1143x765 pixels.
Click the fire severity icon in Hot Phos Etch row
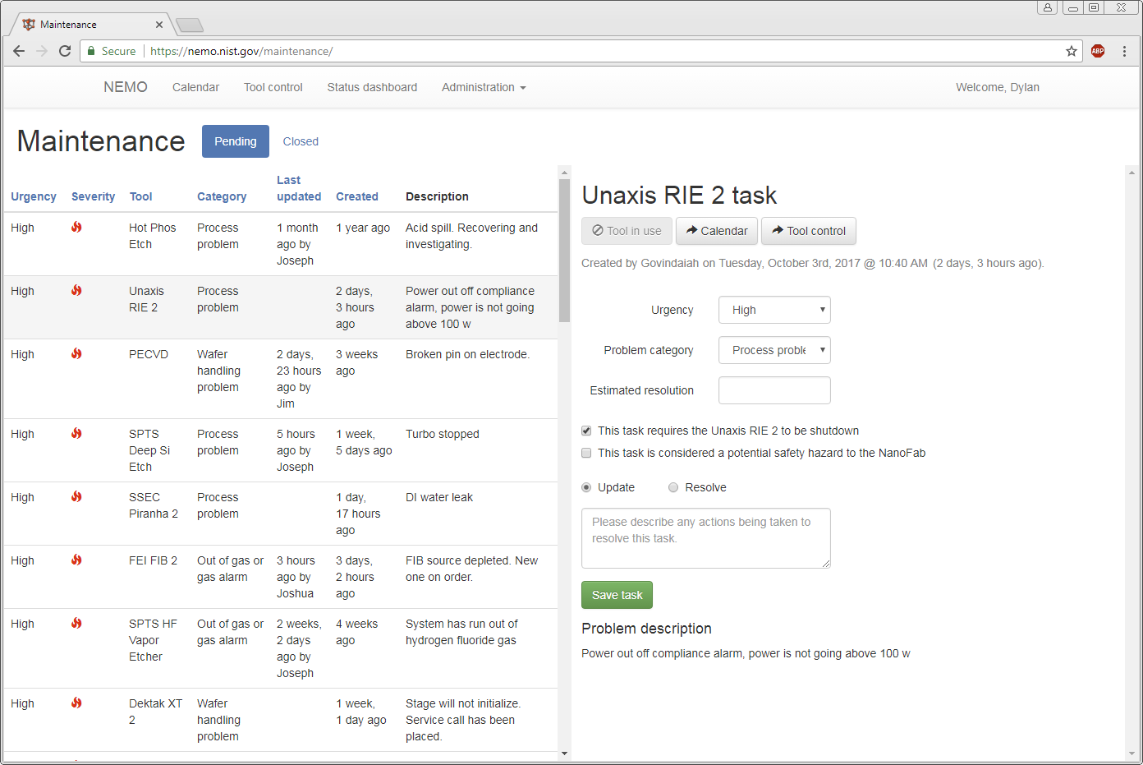point(76,227)
